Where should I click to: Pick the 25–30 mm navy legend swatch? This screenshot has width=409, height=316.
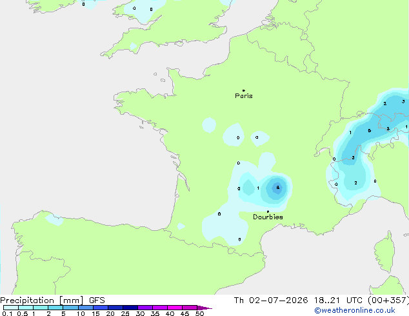[130, 308]
